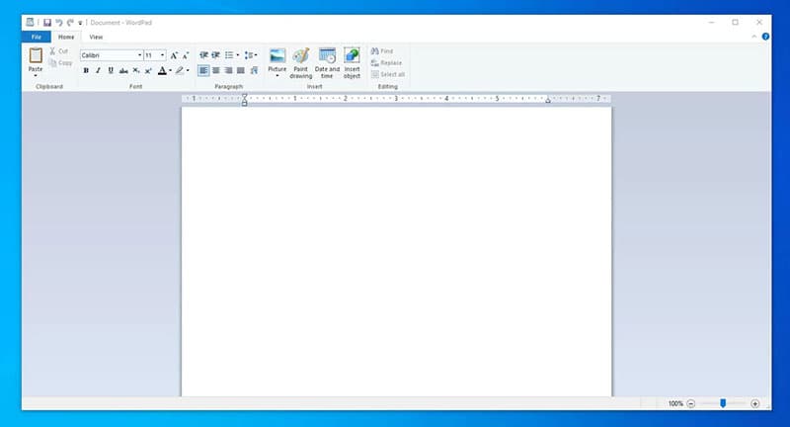Toggle Bold formatting
The width and height of the screenshot is (790, 427).
[x=86, y=71]
